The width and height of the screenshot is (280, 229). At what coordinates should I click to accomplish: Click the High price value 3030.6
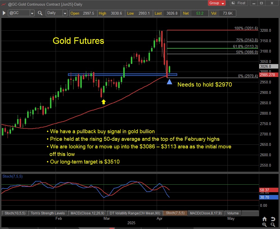tap(116, 13)
